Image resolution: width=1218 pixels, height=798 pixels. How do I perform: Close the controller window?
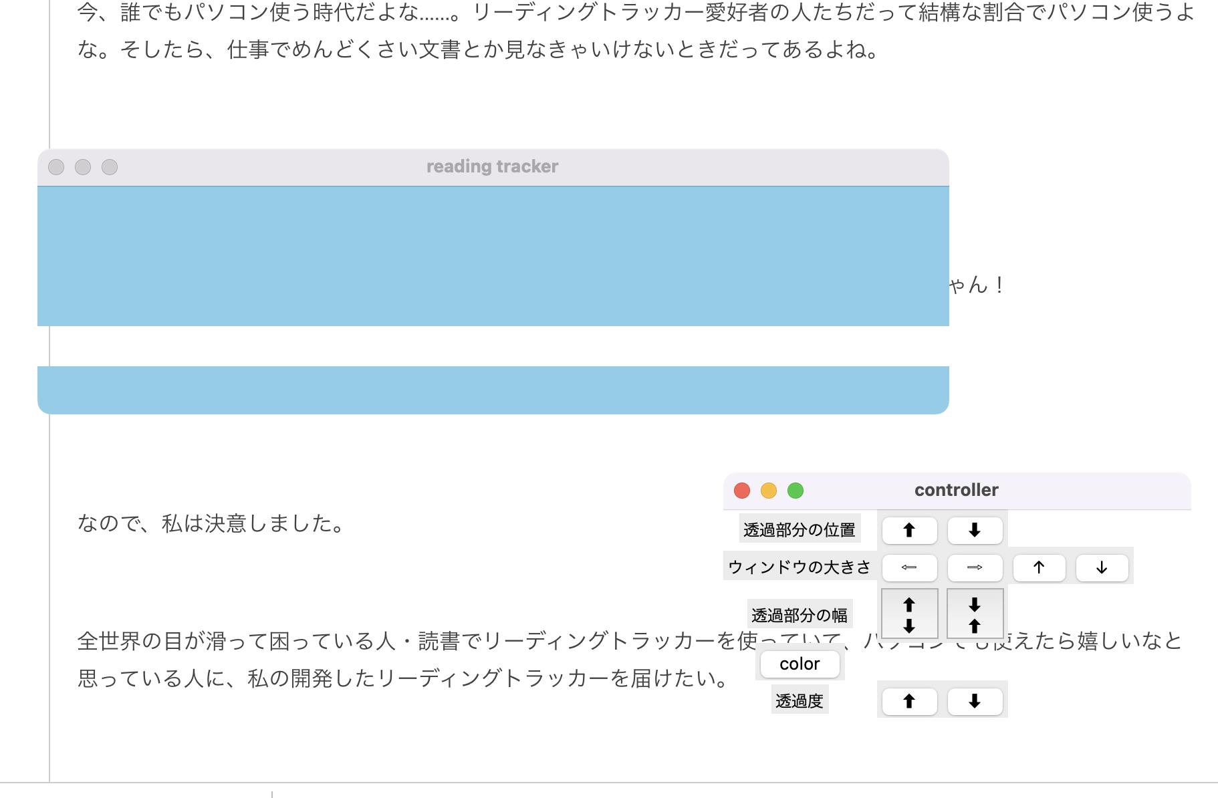coord(742,491)
